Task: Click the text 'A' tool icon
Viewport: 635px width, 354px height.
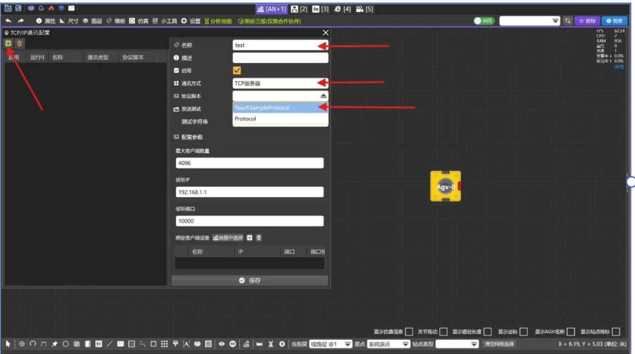Action: click(186, 343)
